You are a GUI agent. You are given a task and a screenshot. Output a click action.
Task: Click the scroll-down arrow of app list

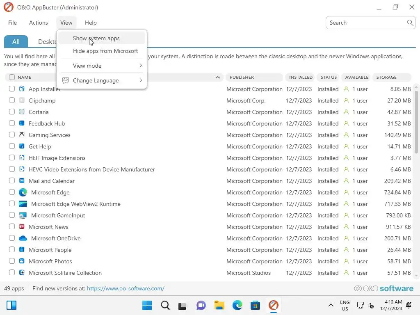[x=416, y=275]
